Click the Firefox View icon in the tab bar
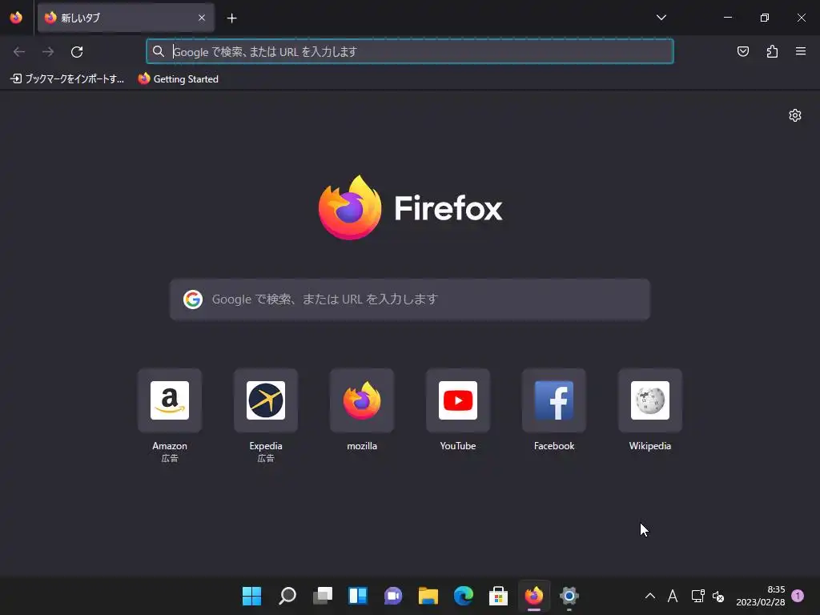This screenshot has width=820, height=615. point(16,18)
